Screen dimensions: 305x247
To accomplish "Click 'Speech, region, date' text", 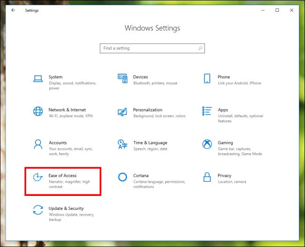I will point(150,149).
